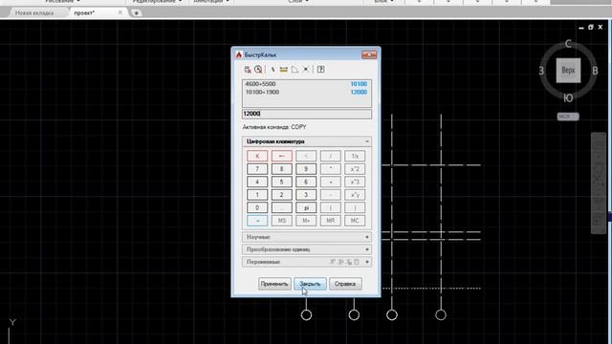Click digit 4 on the keypad

coord(257,182)
